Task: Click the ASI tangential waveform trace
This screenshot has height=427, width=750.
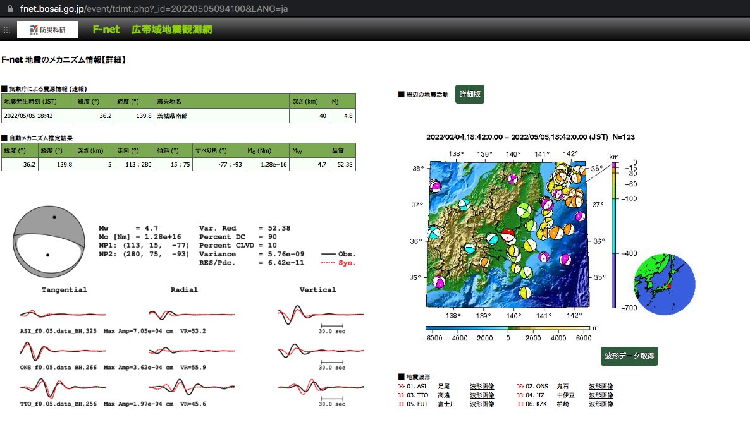Action: (x=63, y=315)
